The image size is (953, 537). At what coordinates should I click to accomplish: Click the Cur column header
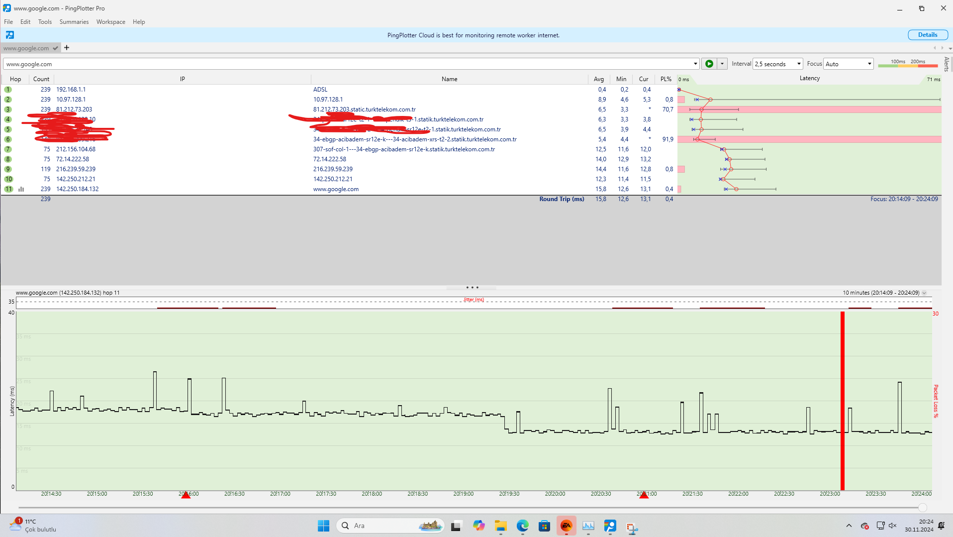point(644,79)
